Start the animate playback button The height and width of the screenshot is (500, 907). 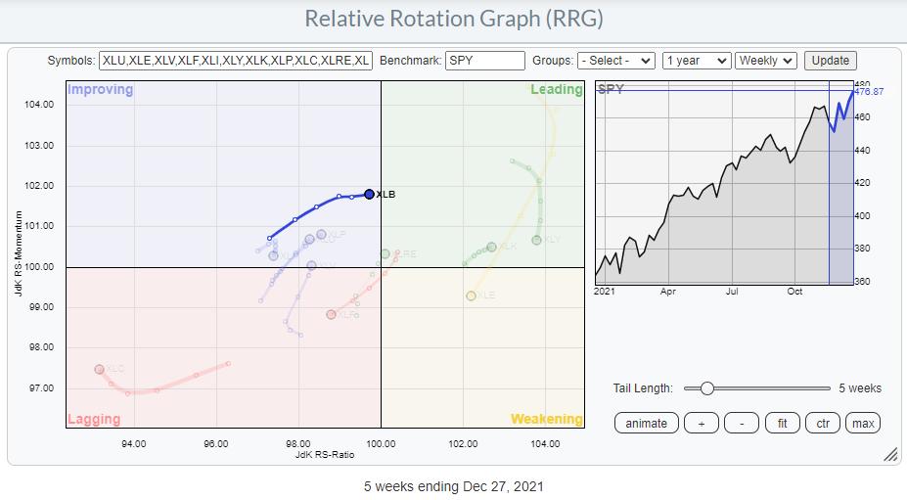click(x=646, y=423)
